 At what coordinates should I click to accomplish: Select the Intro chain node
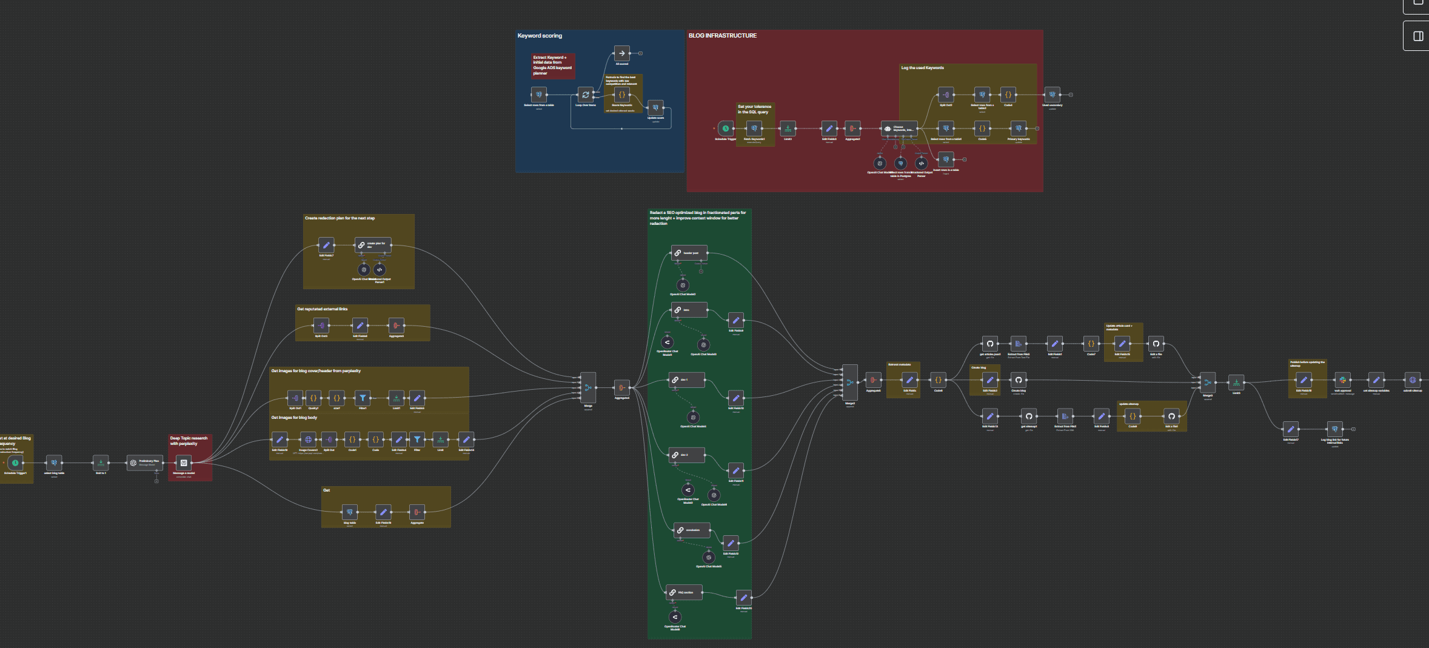click(x=689, y=310)
